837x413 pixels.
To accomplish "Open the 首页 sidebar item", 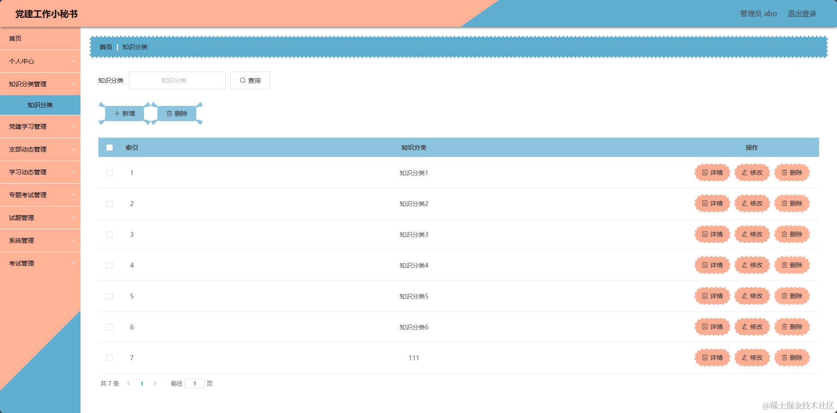I will pyautogui.click(x=40, y=38).
